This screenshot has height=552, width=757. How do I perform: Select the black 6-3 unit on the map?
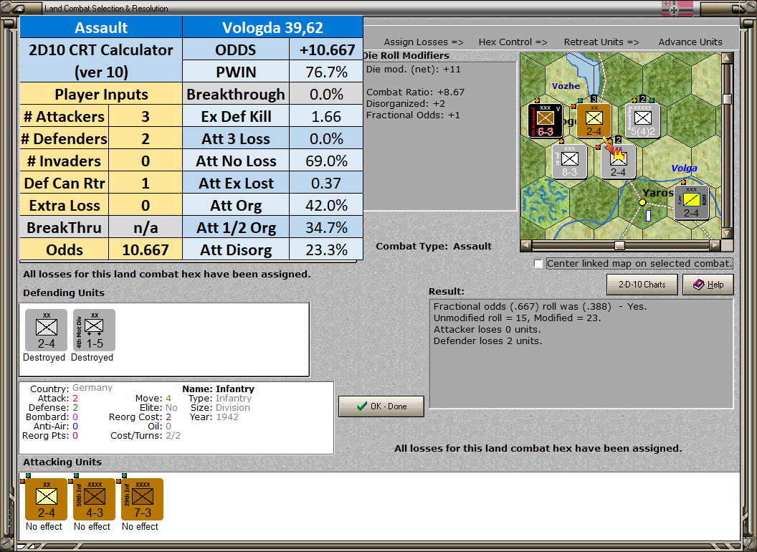tap(545, 120)
